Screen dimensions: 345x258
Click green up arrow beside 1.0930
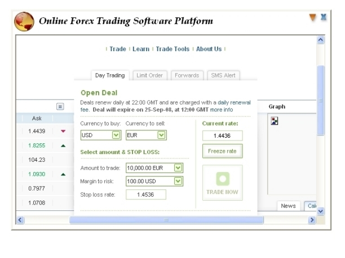click(63, 174)
